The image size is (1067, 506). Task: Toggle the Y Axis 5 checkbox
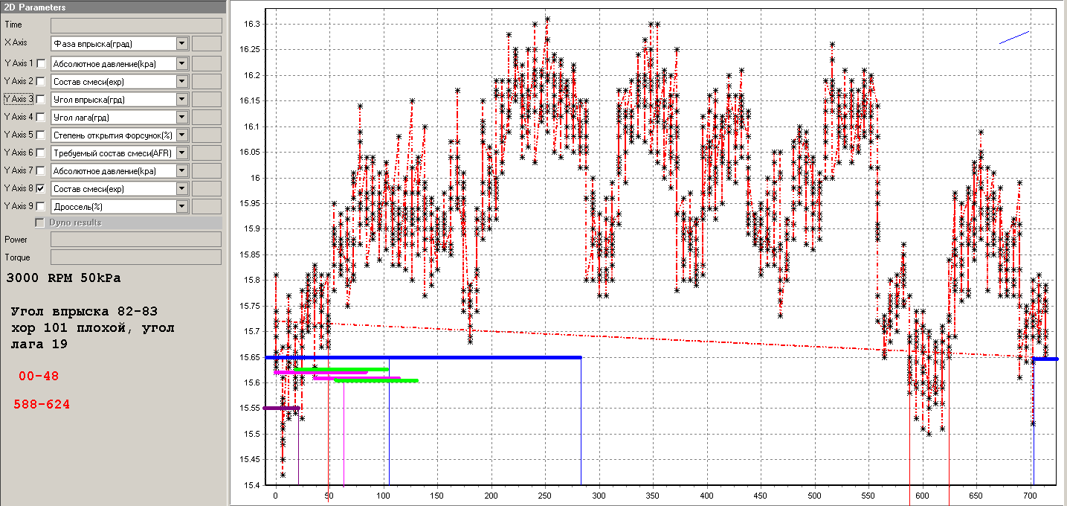click(x=41, y=135)
